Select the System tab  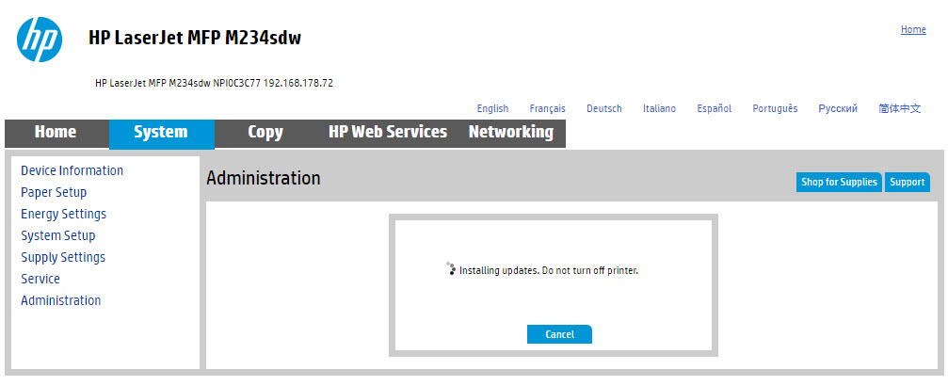[x=161, y=134]
